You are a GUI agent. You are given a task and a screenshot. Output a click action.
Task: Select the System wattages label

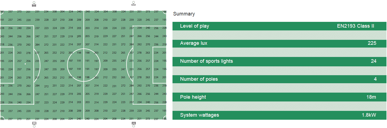[199, 115]
